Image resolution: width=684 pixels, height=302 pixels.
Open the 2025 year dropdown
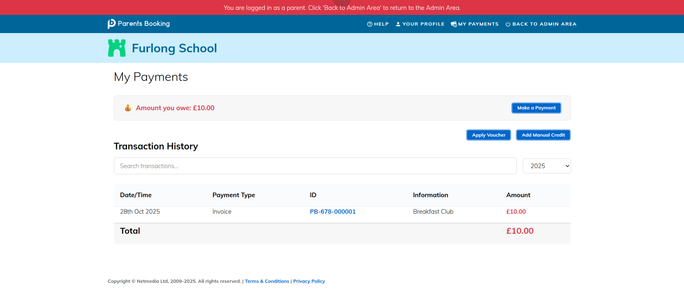pyautogui.click(x=547, y=166)
